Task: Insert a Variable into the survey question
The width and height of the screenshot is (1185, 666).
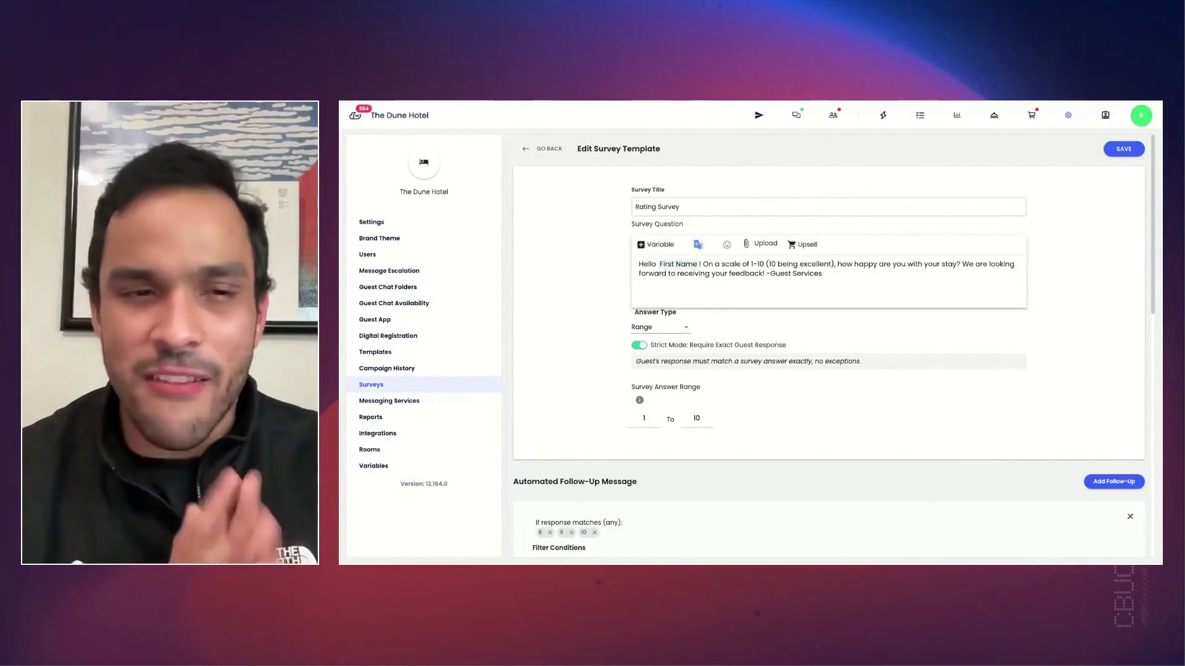Action: [655, 245]
